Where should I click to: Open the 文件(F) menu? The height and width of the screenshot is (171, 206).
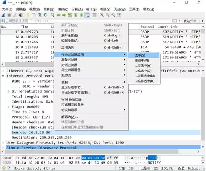7,9
